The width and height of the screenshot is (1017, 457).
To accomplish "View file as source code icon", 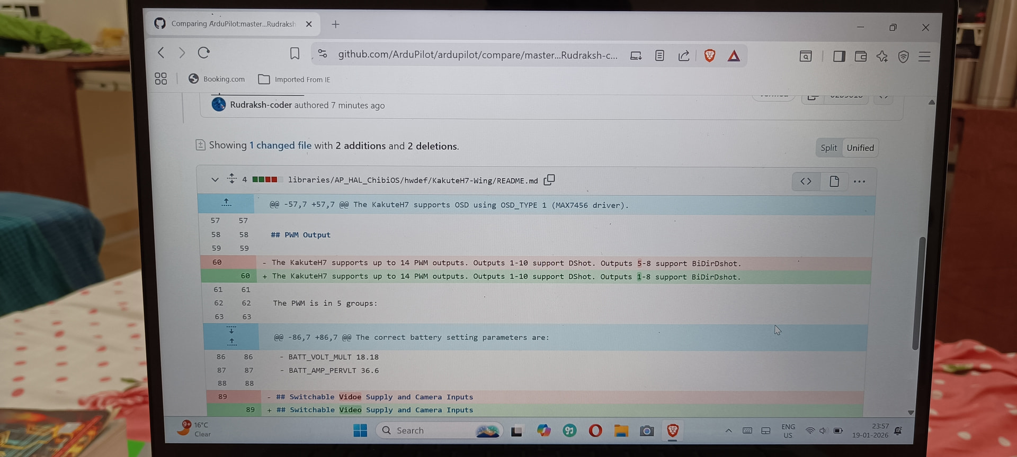I will (806, 181).
